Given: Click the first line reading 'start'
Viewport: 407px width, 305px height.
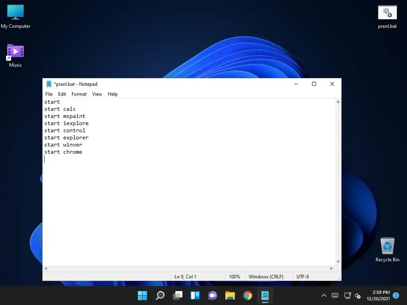Looking at the screenshot, I should (52, 102).
